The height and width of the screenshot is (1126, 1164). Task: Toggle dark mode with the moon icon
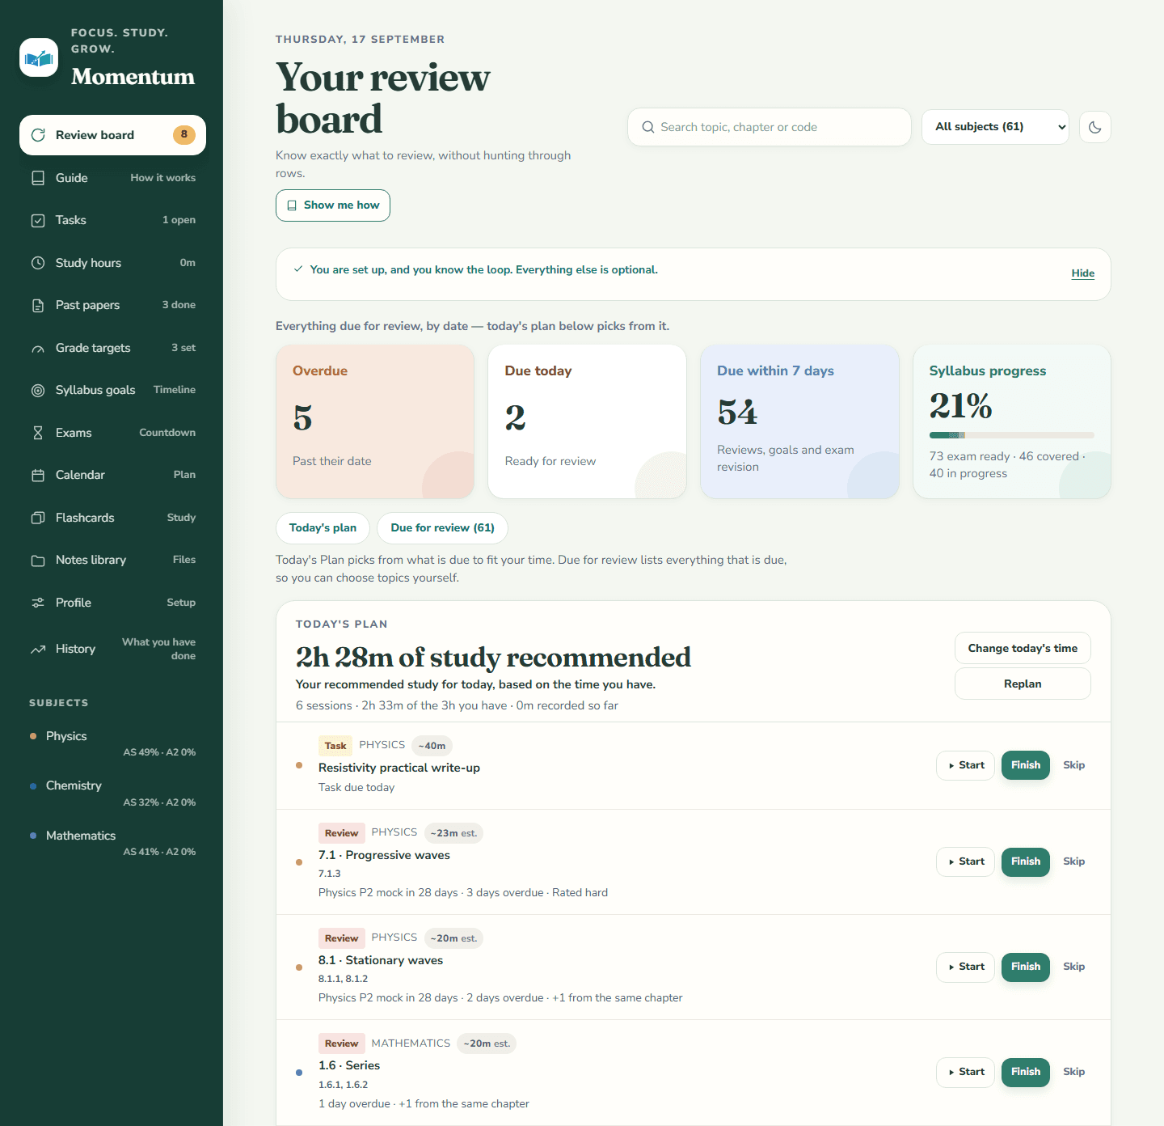coord(1095,127)
